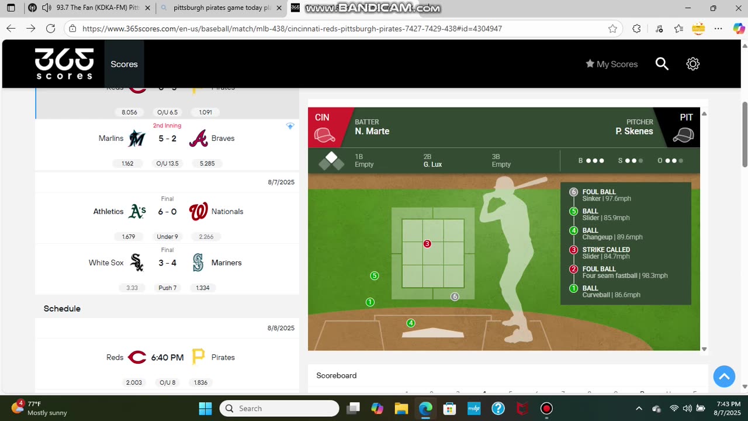Click the Marlins team logo

[x=137, y=139]
